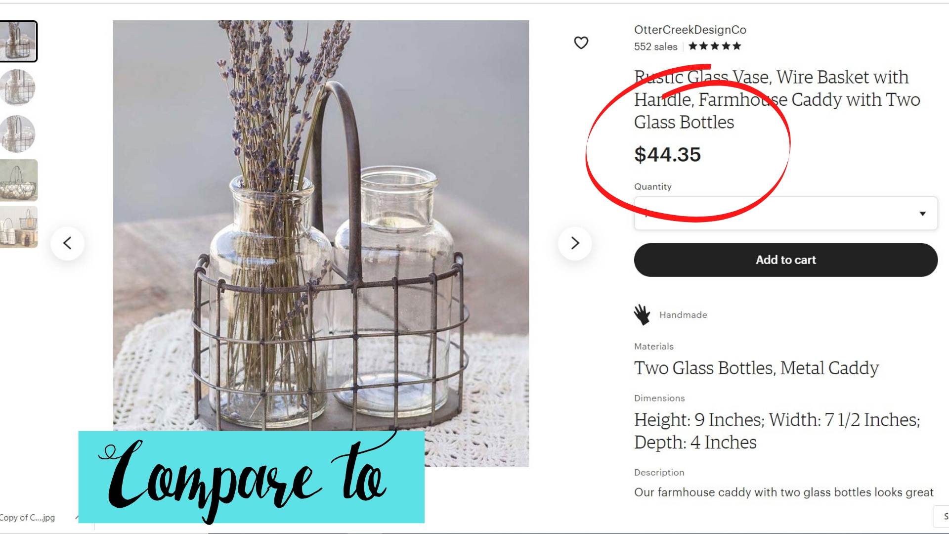Go to previous product image arrow
This screenshot has height=534, width=949.
click(68, 243)
